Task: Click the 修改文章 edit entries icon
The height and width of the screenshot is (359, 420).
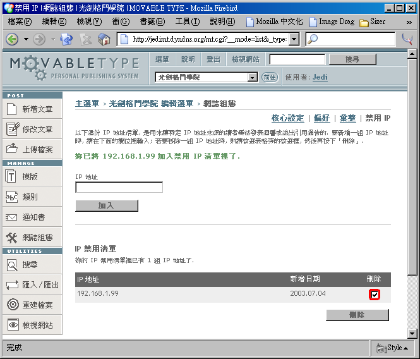Action: tap(13, 129)
